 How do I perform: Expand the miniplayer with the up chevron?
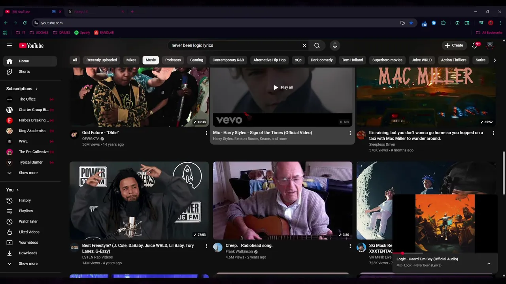click(489, 263)
